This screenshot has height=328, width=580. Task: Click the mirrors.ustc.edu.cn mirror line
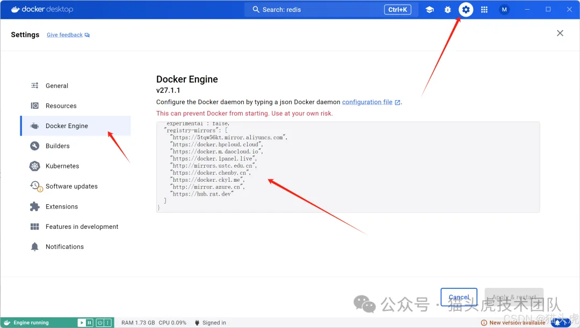tap(213, 166)
